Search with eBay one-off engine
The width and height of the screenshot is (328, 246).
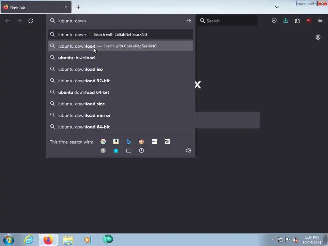(154, 142)
